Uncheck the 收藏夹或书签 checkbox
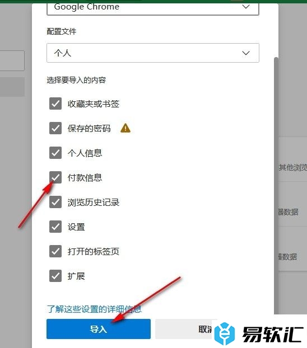This screenshot has height=348, width=307. (55, 104)
